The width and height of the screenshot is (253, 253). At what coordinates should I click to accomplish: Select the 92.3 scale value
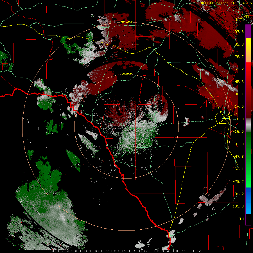tap(239, 44)
